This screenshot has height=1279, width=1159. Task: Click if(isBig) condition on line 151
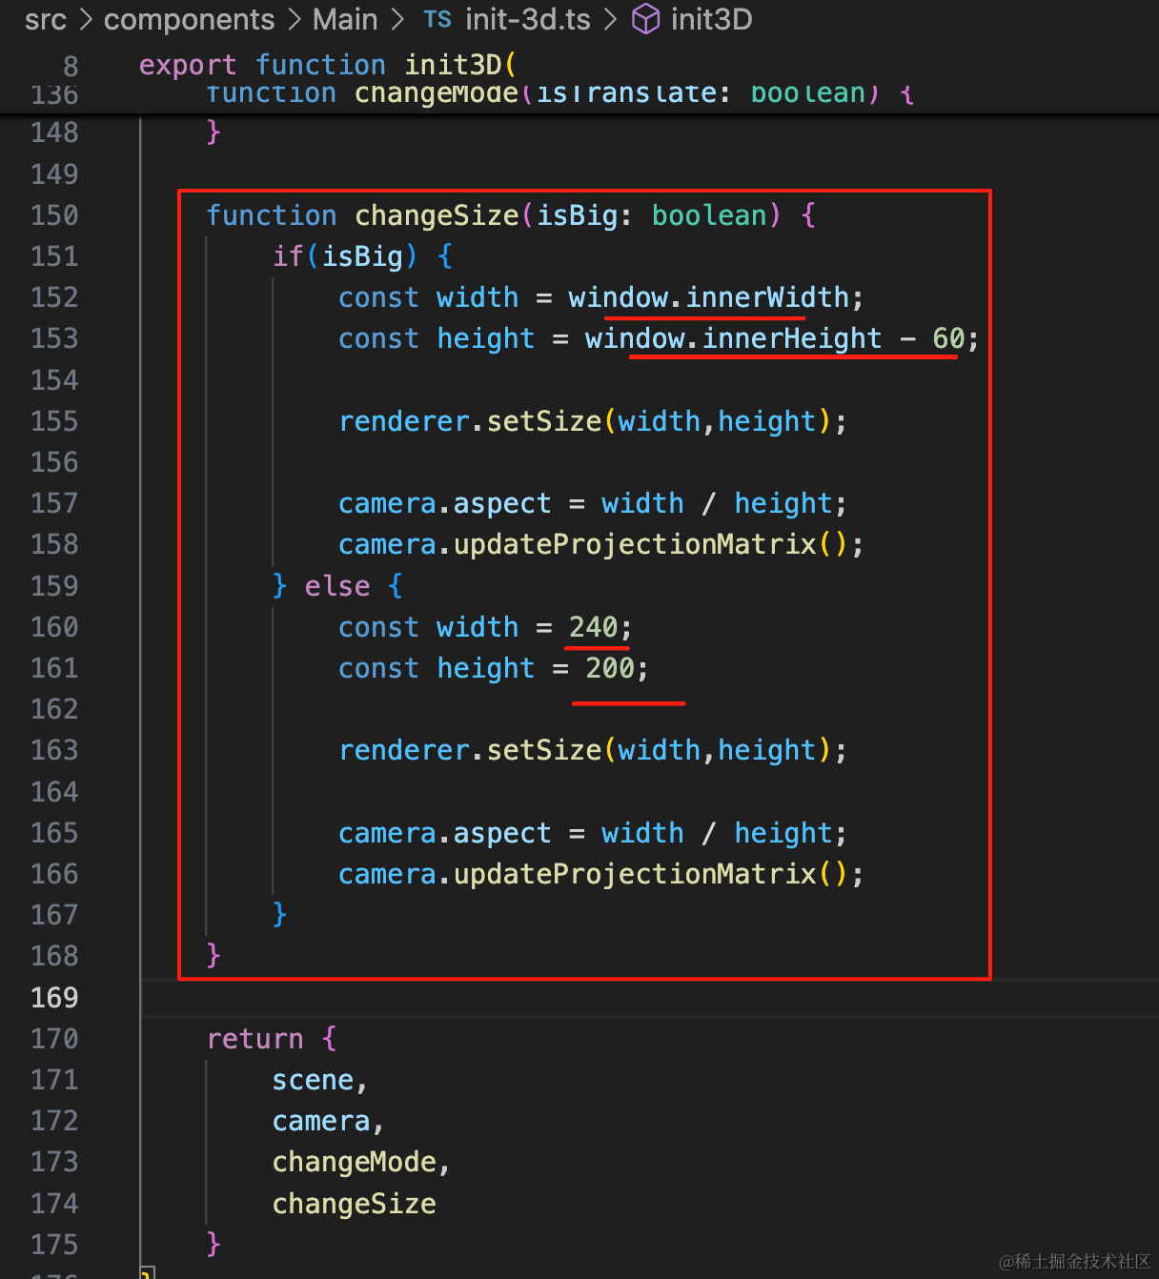click(345, 256)
